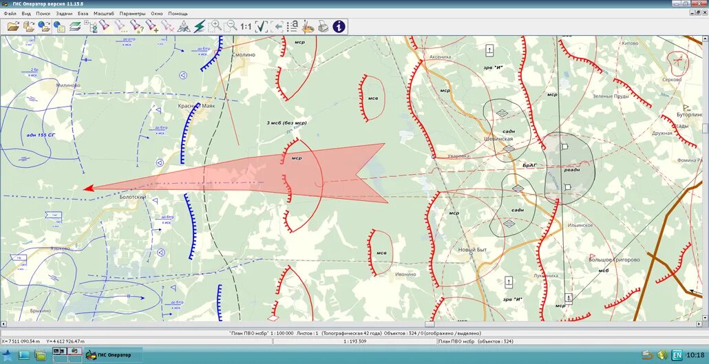Click the Болотский settlement label
This screenshot has height=364, width=709.
point(132,197)
